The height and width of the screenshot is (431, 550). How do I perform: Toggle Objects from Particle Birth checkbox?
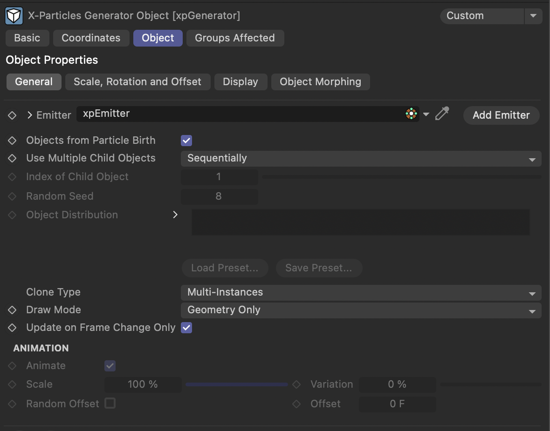[186, 141]
